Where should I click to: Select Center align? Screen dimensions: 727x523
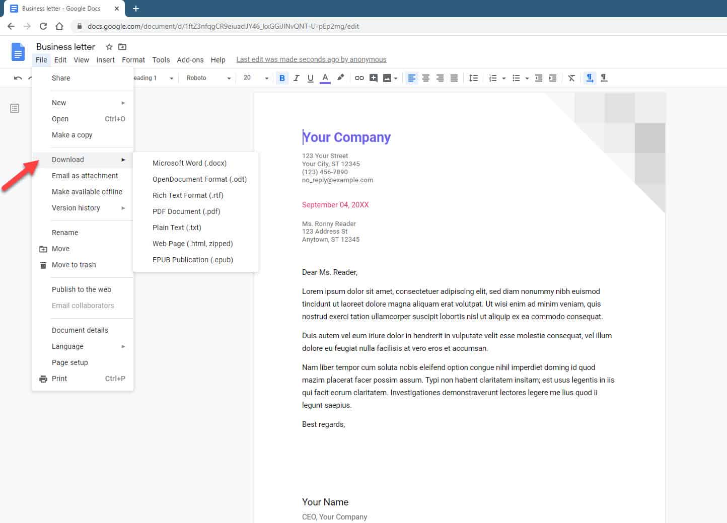click(x=426, y=78)
